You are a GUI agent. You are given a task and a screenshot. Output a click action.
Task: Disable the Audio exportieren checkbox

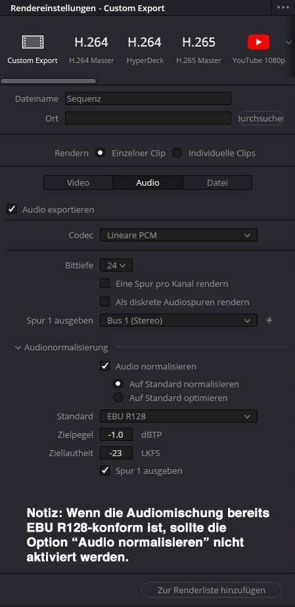(12, 209)
